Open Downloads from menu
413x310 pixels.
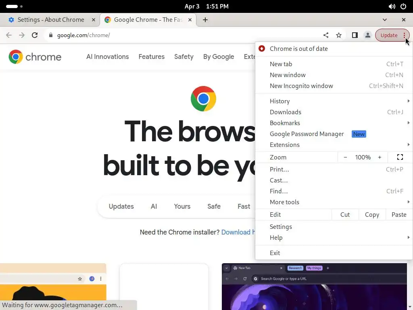(x=334, y=112)
